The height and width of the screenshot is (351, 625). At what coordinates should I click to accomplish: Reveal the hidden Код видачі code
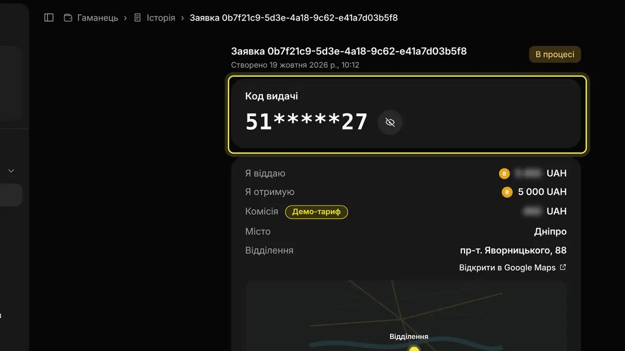point(390,122)
